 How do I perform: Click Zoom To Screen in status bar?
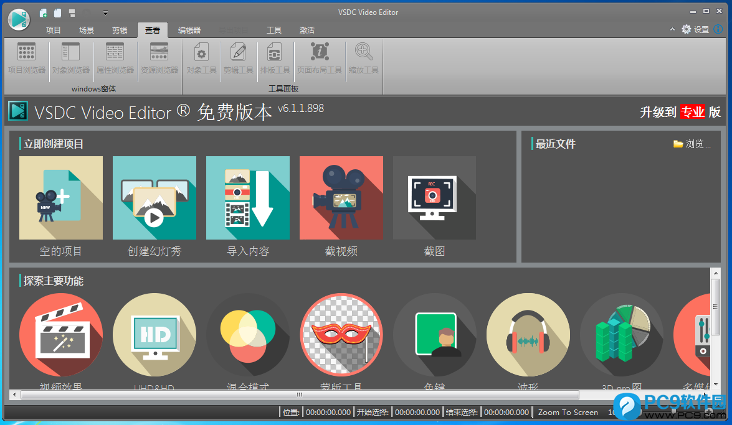click(x=568, y=413)
